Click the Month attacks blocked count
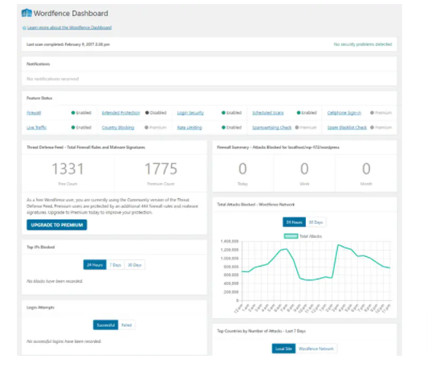The height and width of the screenshot is (367, 427). coord(366,169)
